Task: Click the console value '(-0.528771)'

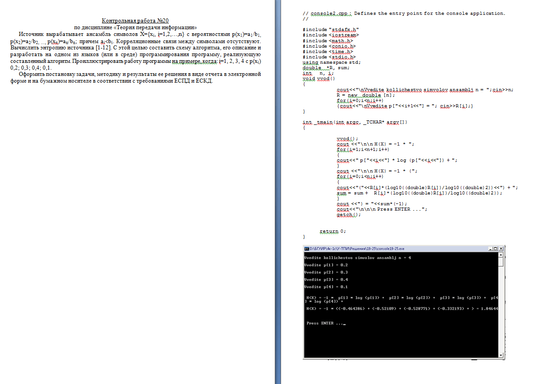Action: [x=417, y=309]
